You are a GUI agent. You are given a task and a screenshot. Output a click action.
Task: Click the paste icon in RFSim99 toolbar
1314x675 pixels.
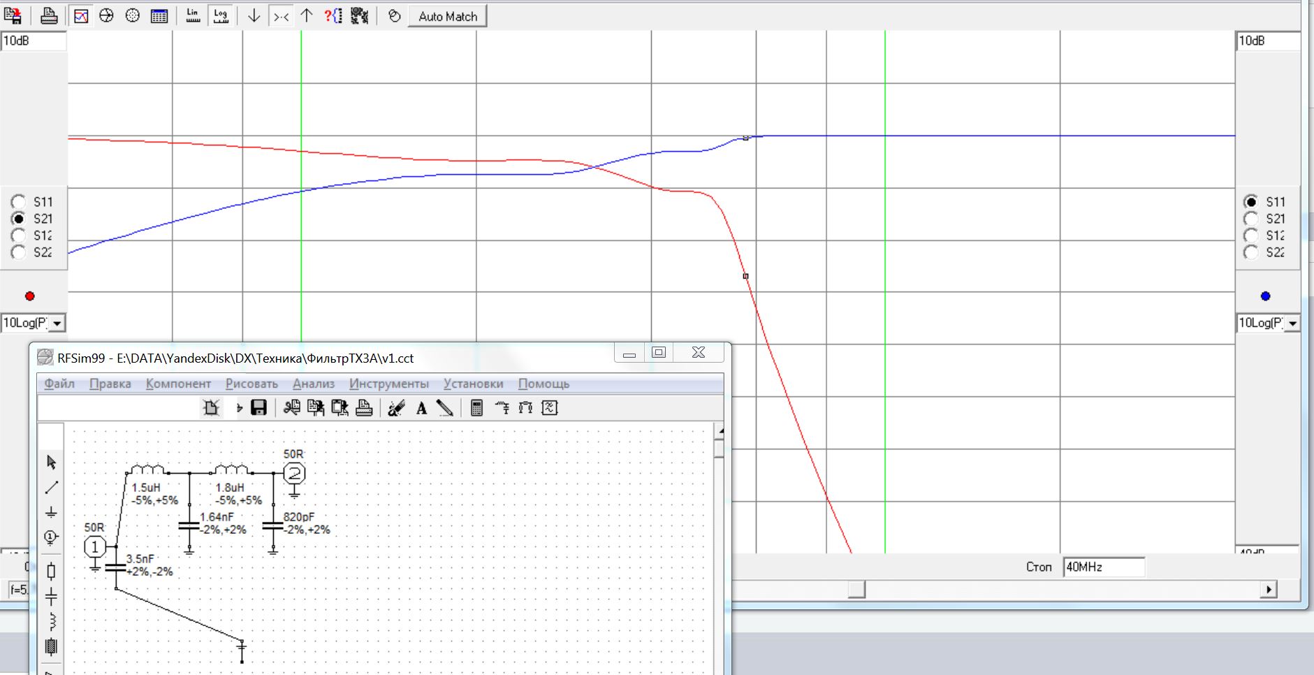tap(340, 408)
